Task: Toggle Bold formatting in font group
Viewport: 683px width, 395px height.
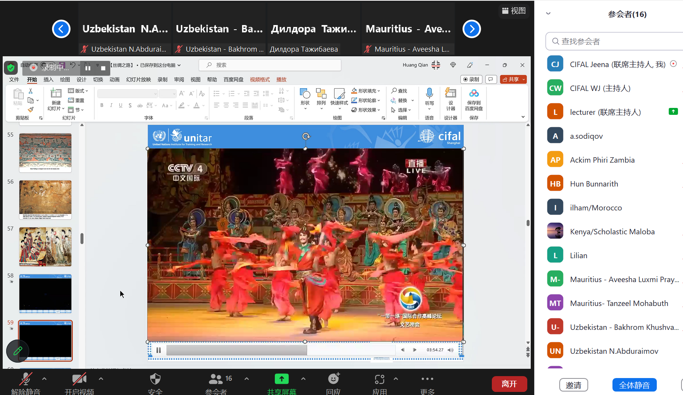Action: click(x=102, y=105)
